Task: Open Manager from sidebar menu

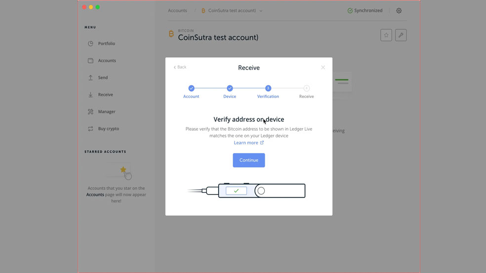Action: tap(107, 111)
